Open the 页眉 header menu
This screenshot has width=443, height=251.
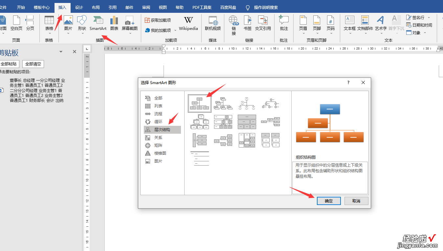[303, 24]
